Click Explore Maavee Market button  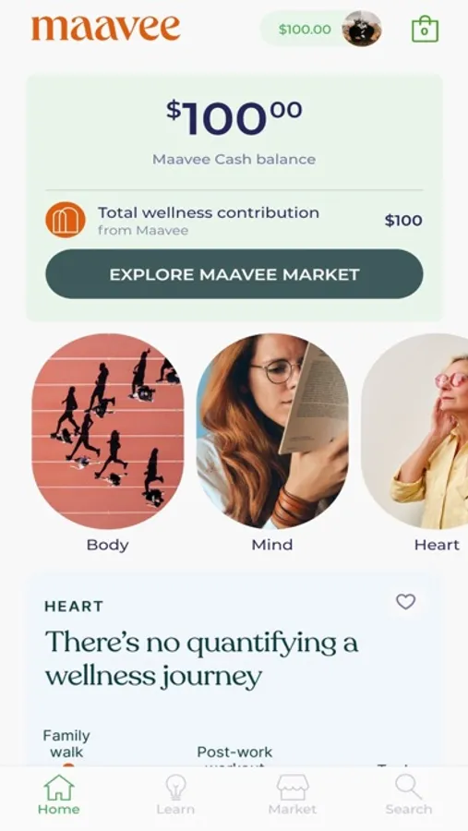234,274
